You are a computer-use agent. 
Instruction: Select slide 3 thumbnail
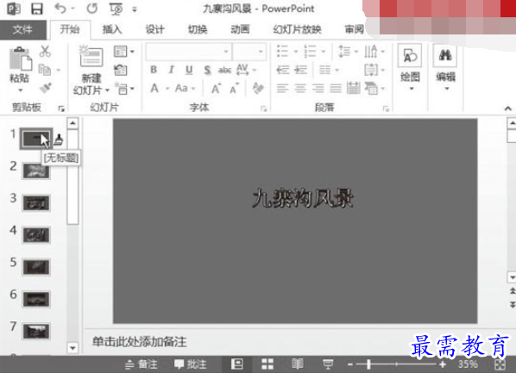pos(36,202)
